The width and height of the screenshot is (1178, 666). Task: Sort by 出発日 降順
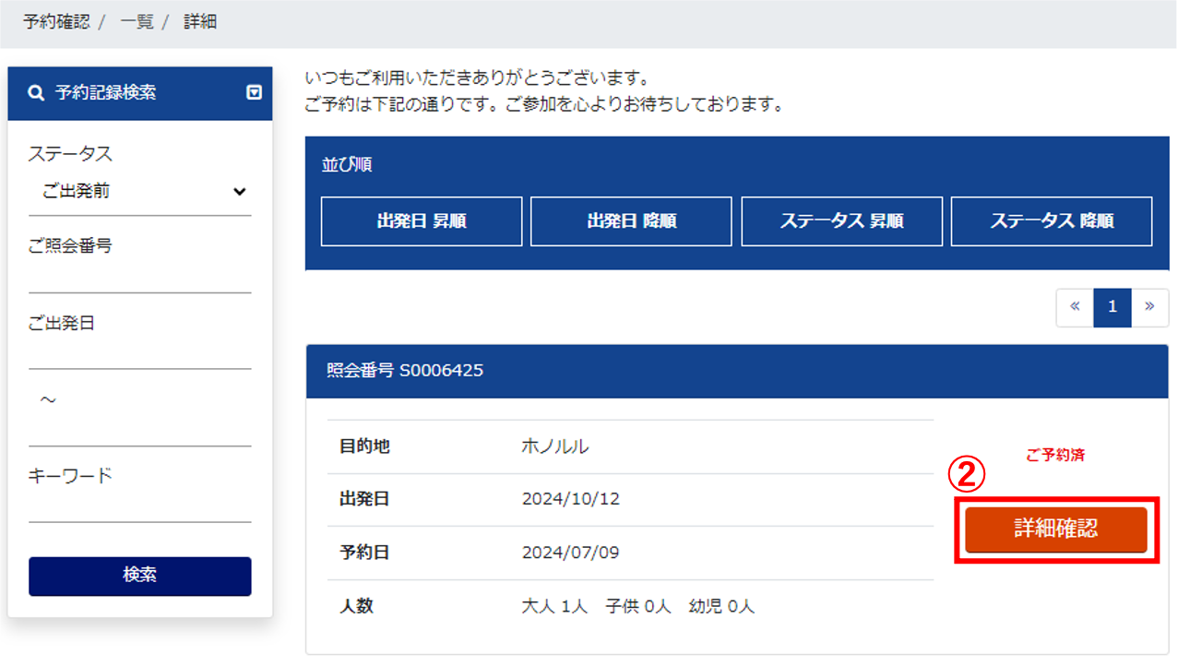pos(631,221)
